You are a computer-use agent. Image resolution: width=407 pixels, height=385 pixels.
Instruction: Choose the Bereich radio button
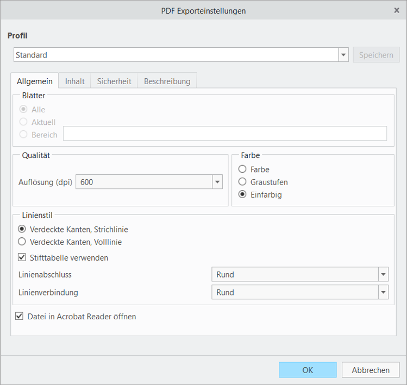[23, 135]
